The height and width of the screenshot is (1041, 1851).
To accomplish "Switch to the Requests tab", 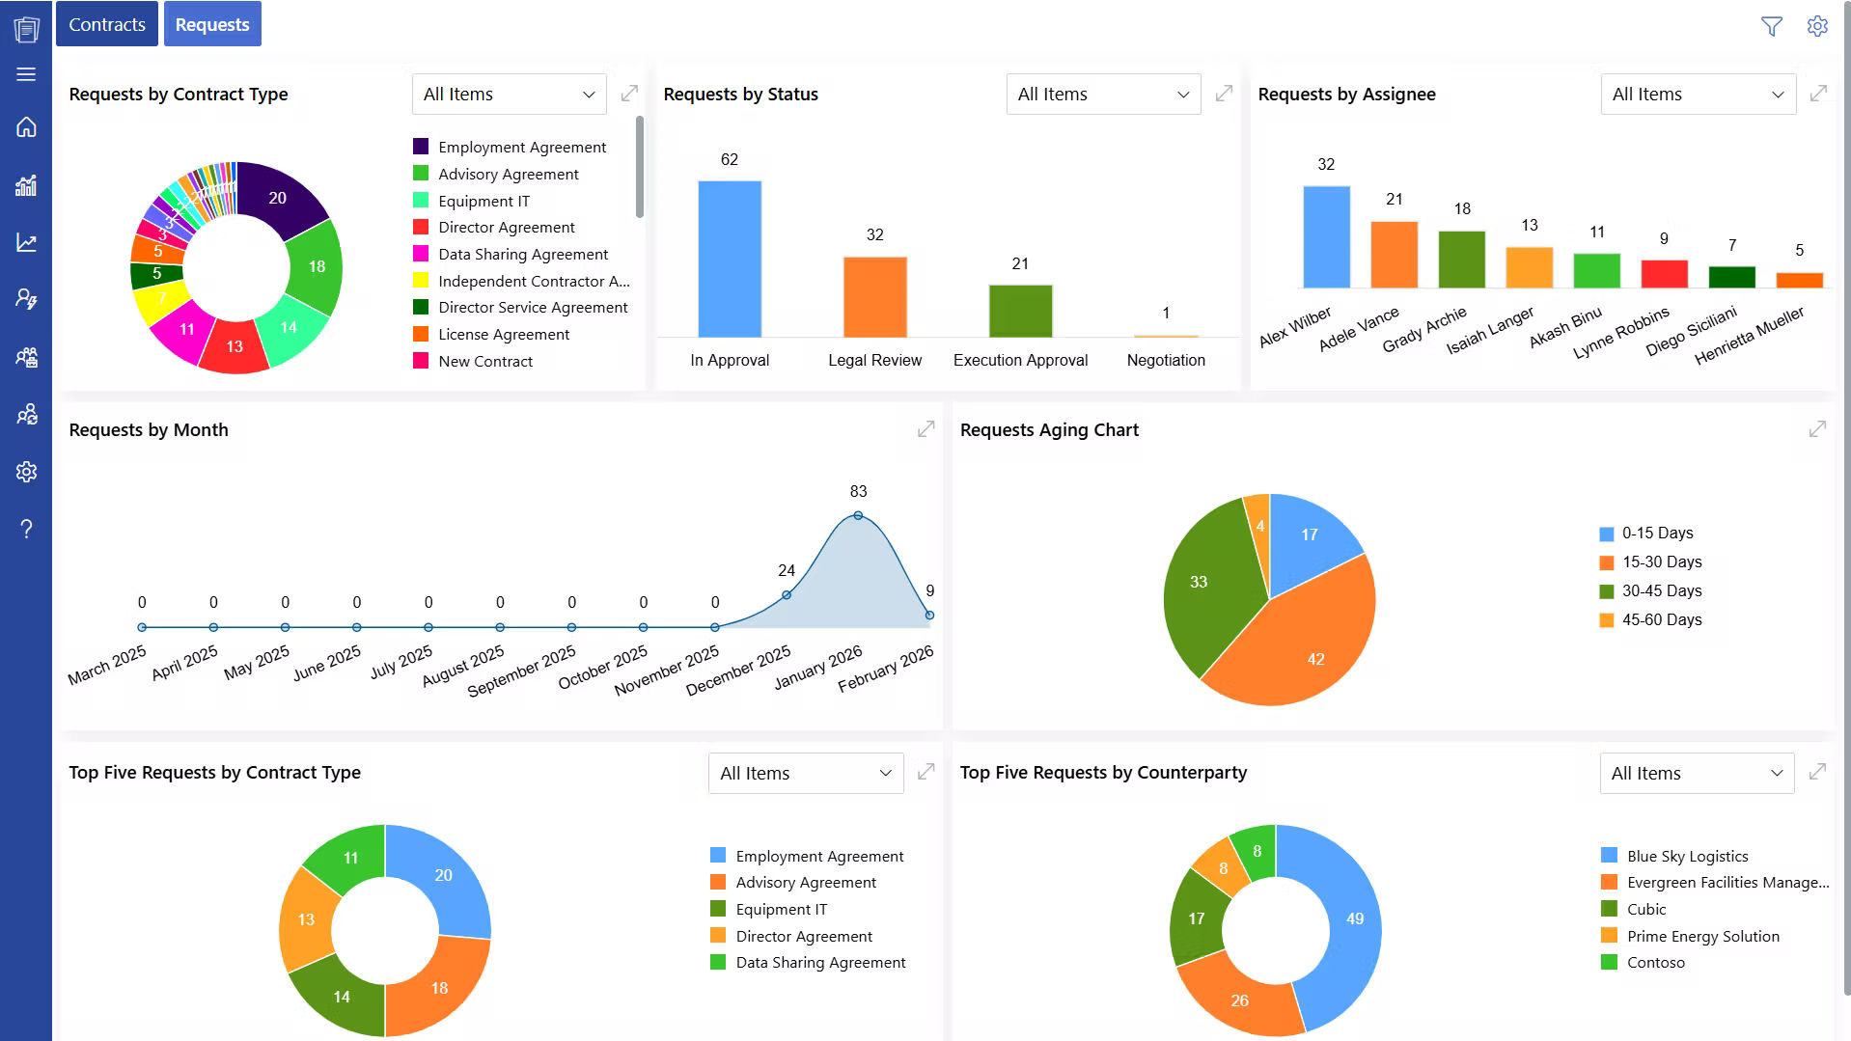I will (x=212, y=23).
